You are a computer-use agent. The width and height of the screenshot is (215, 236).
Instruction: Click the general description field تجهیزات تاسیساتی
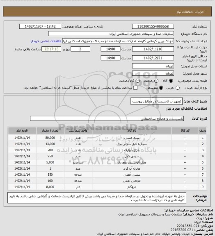click(156, 102)
